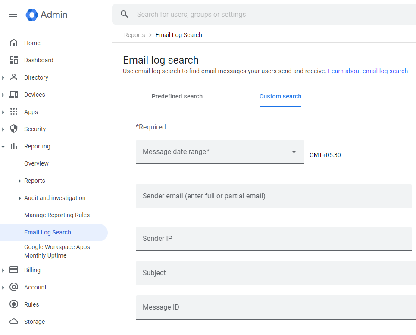
Task: Switch to the Predefined search tab
Action: (177, 96)
